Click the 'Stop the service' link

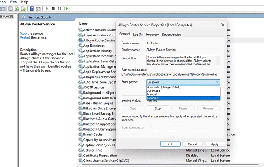coord(23,33)
